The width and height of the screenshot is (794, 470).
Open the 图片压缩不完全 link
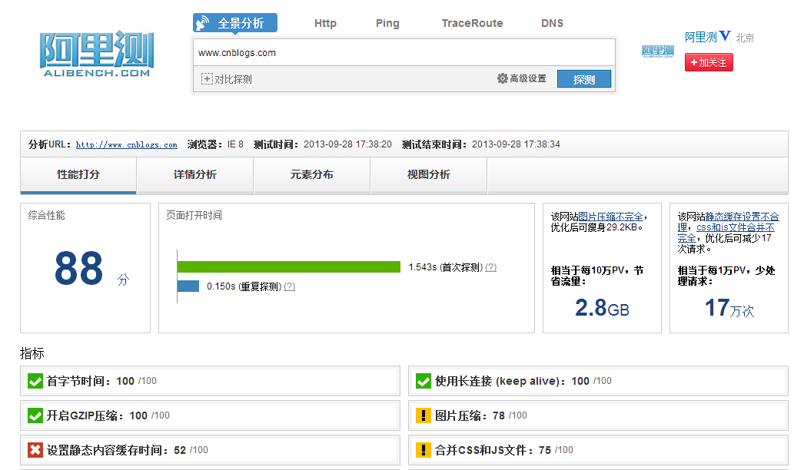tap(610, 217)
